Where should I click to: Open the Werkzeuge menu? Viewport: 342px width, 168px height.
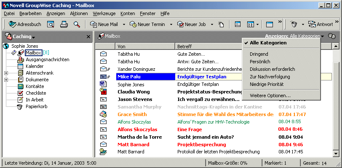(104, 13)
